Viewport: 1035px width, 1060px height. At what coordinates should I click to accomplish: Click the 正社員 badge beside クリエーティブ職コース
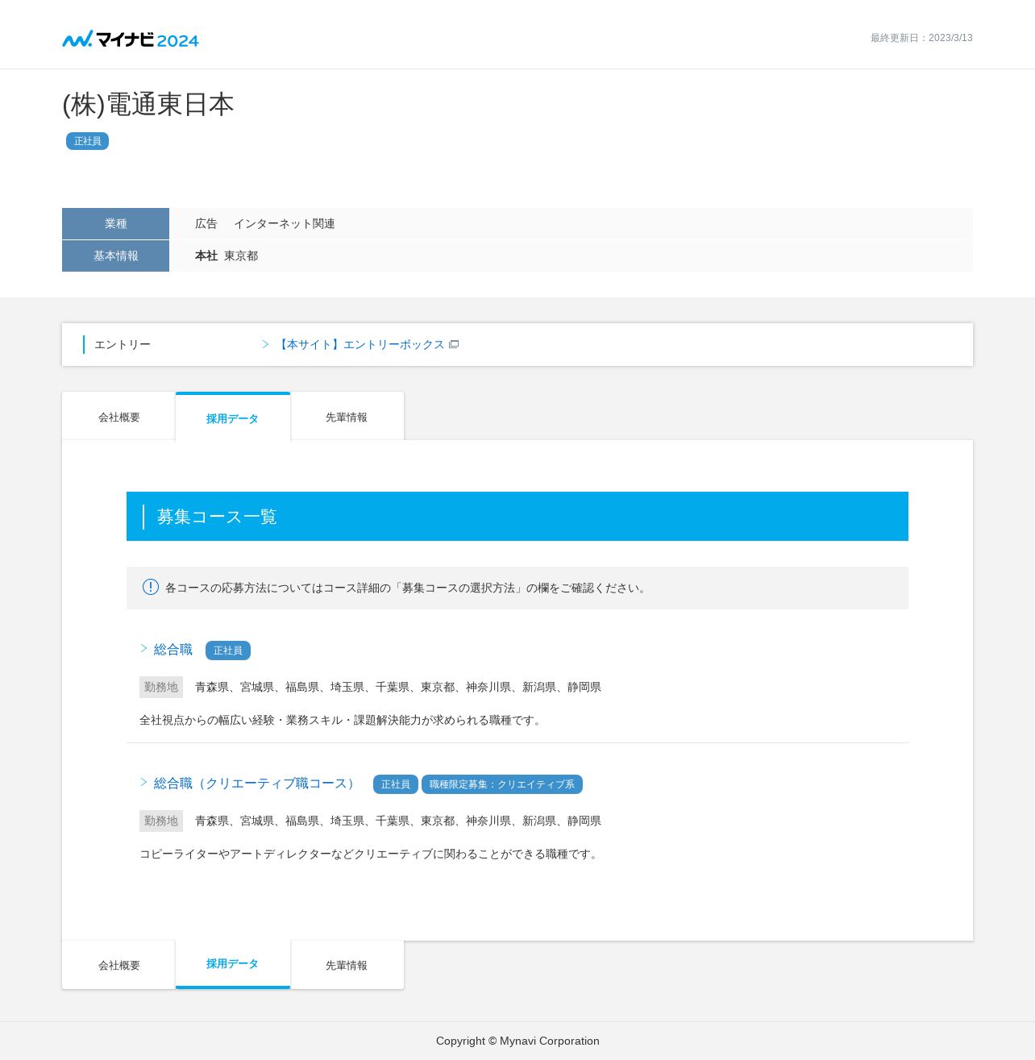396,784
